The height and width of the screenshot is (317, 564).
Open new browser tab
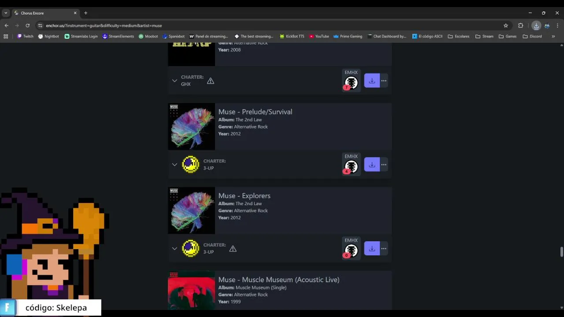coord(85,13)
